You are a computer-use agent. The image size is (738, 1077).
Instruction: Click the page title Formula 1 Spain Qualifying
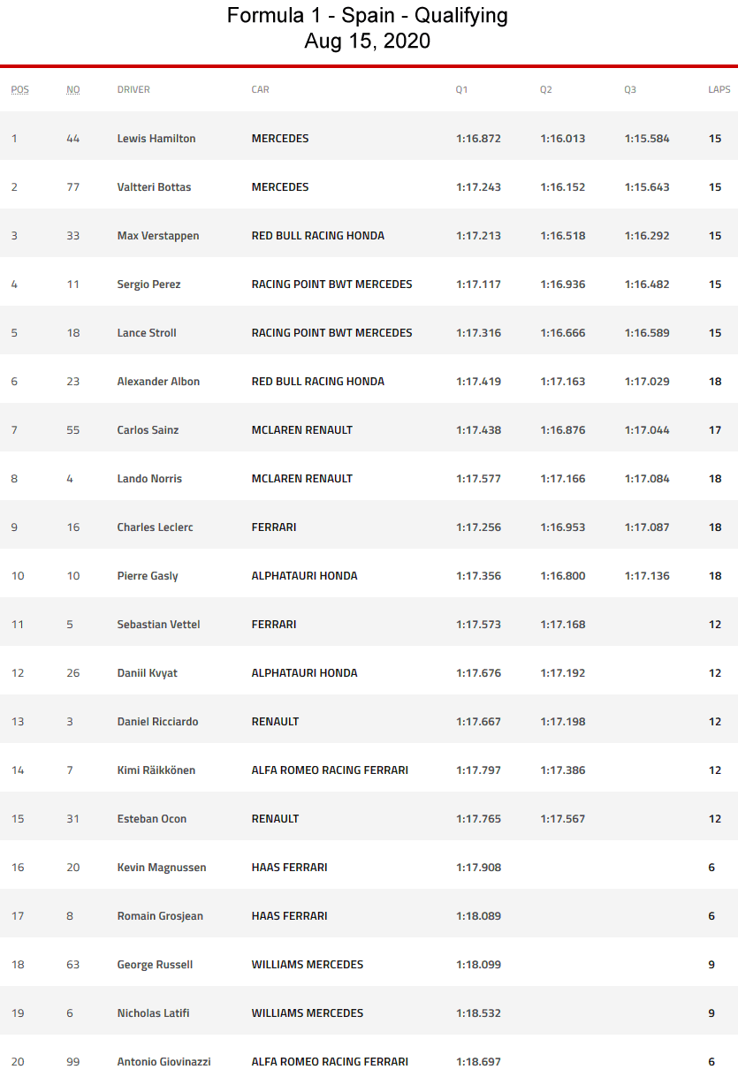(x=368, y=16)
